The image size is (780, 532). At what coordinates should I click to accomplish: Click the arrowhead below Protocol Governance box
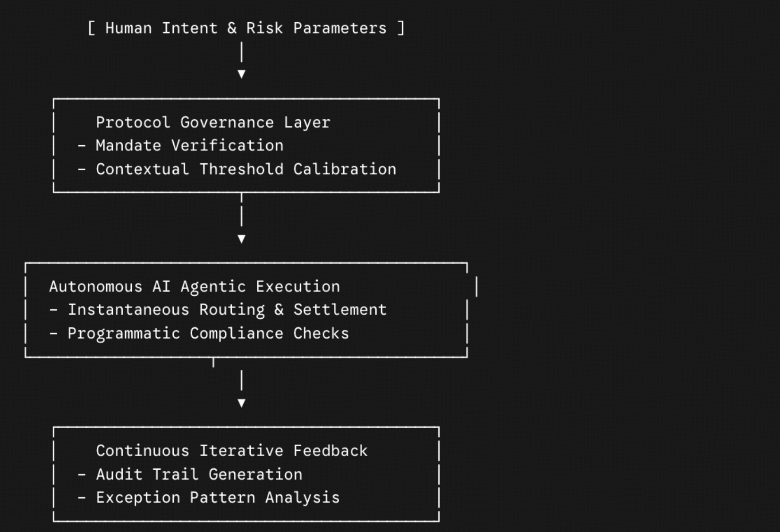(x=241, y=239)
